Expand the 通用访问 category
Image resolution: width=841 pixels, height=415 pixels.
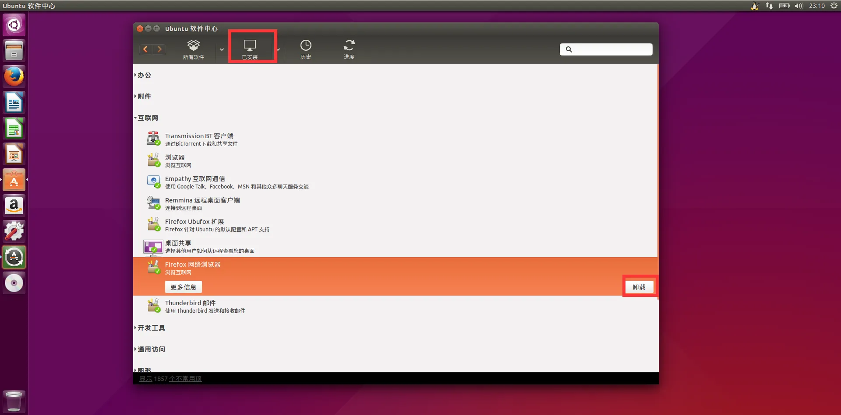(150, 349)
